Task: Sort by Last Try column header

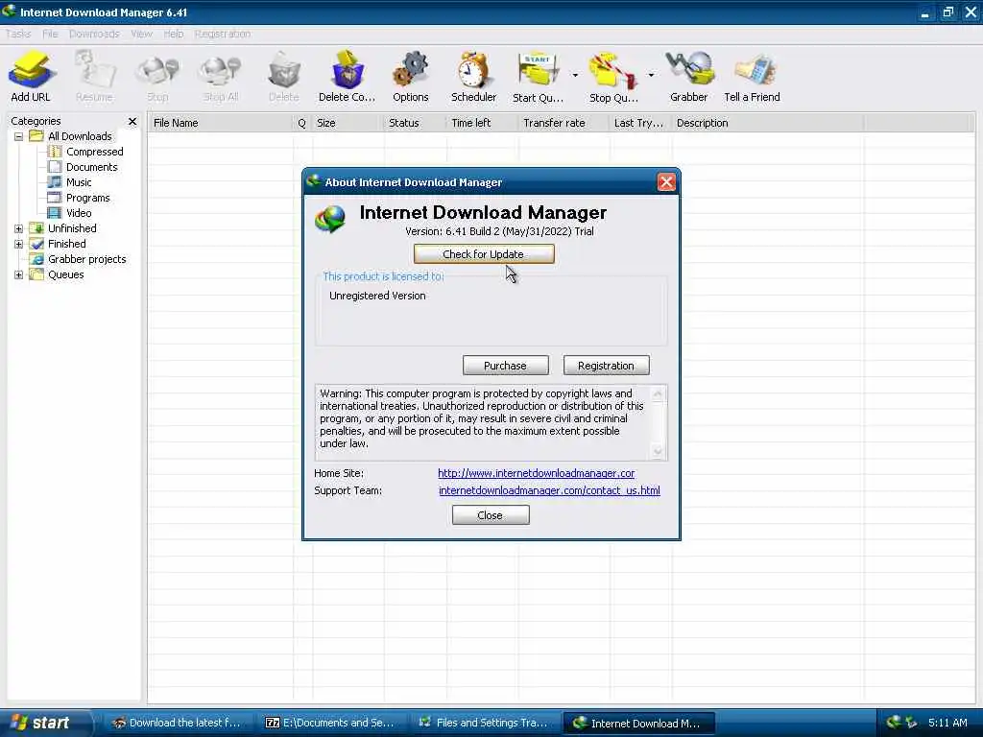Action: [x=640, y=123]
